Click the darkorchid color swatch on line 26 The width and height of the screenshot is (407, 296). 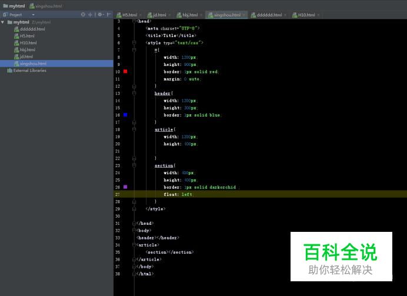point(125,187)
